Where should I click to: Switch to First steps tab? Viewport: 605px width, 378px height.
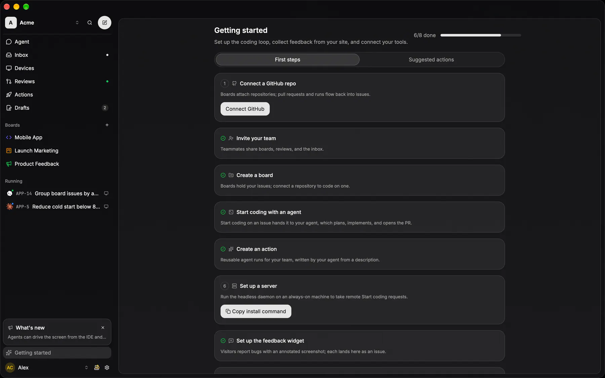pyautogui.click(x=288, y=59)
